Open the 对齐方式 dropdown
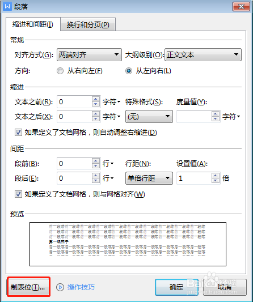The image size is (253, 302). [x=89, y=55]
